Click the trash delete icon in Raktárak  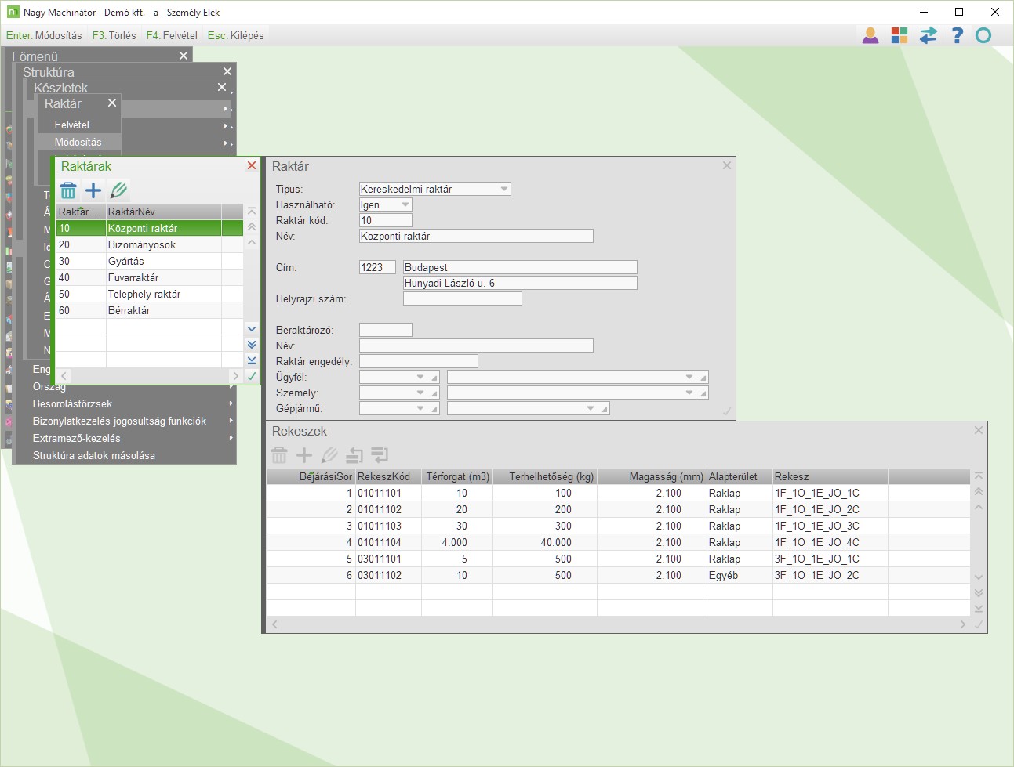point(68,190)
